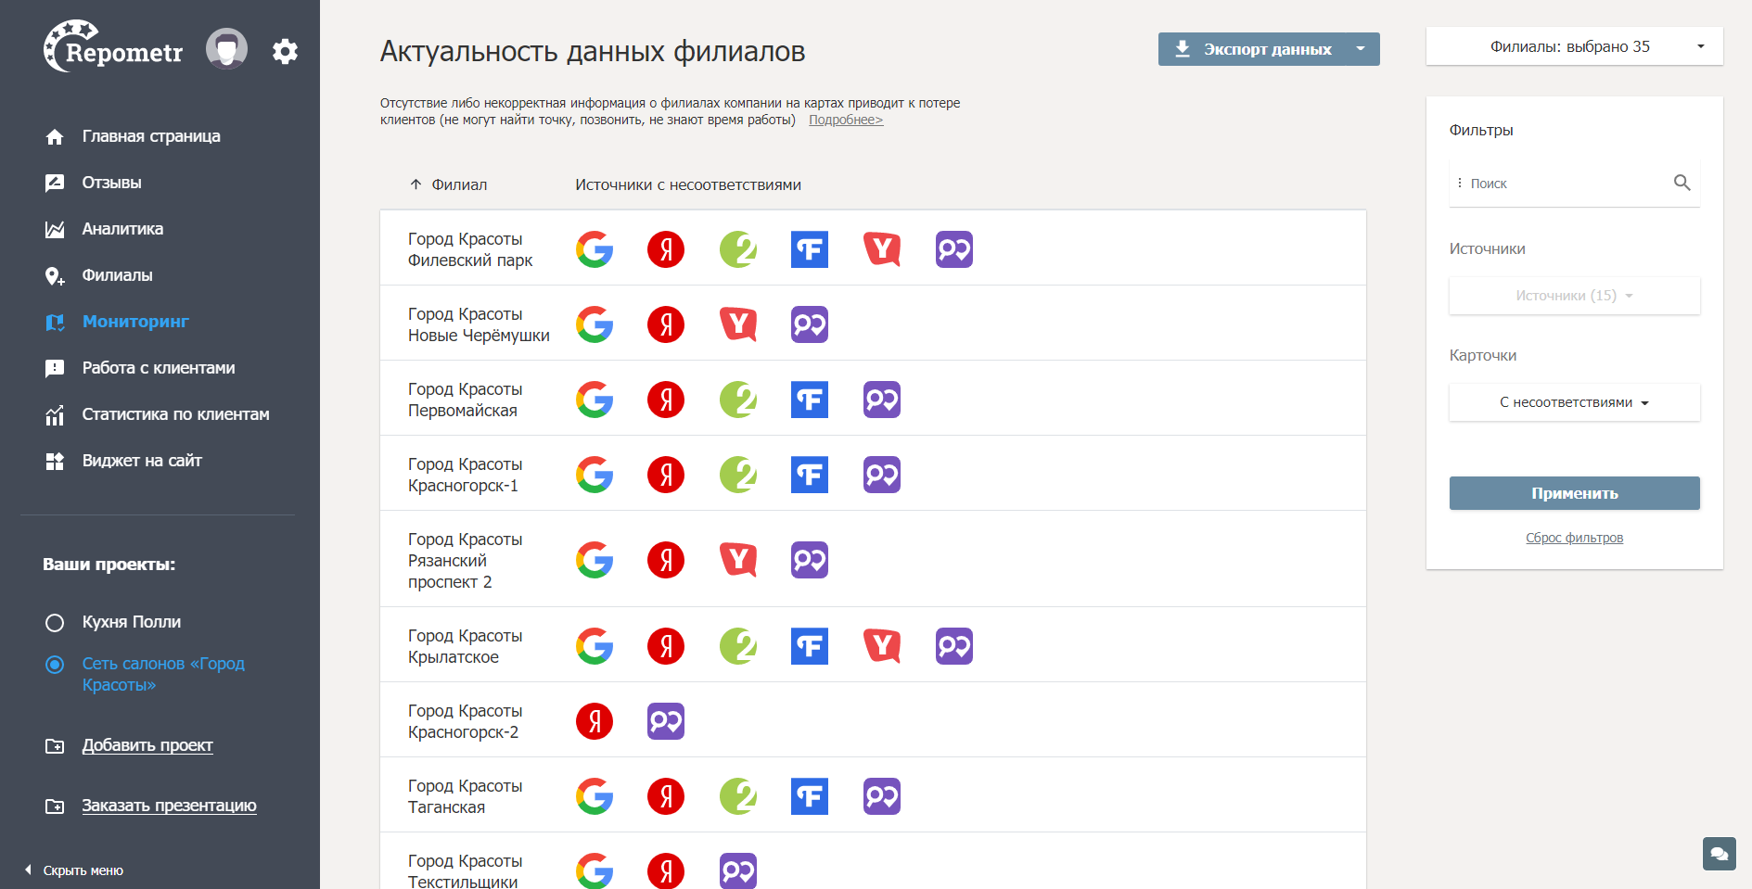Open Виджет на сайт
The image size is (1752, 889).
142,461
